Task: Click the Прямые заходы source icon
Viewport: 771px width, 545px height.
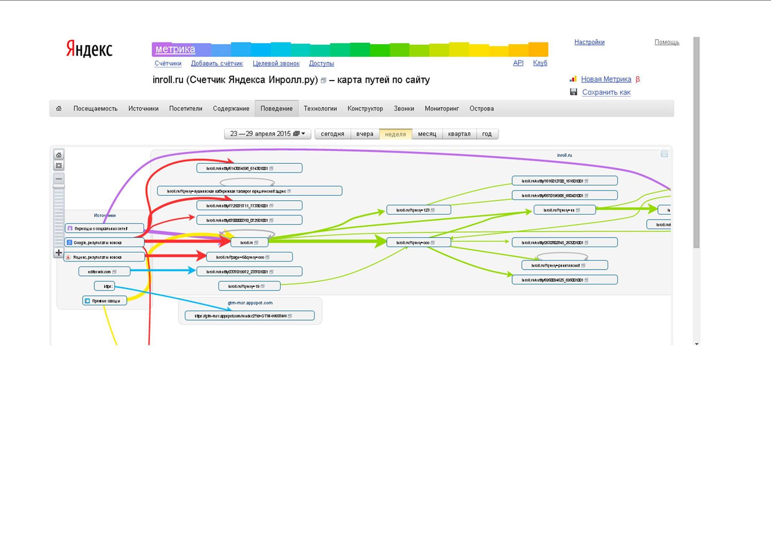Action: coord(87,301)
